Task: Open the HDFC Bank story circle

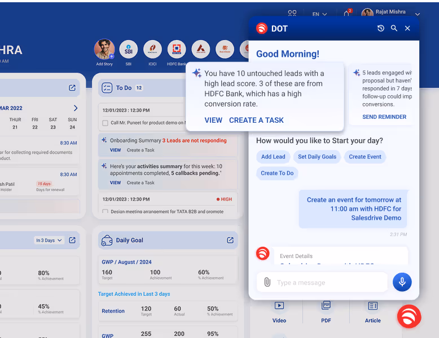Action: [177, 49]
